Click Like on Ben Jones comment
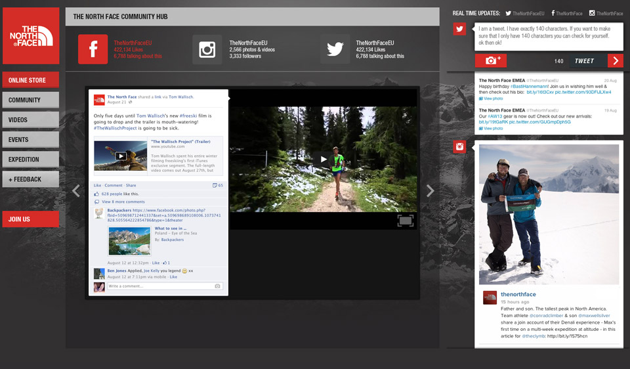630x369 pixels. (x=173, y=277)
